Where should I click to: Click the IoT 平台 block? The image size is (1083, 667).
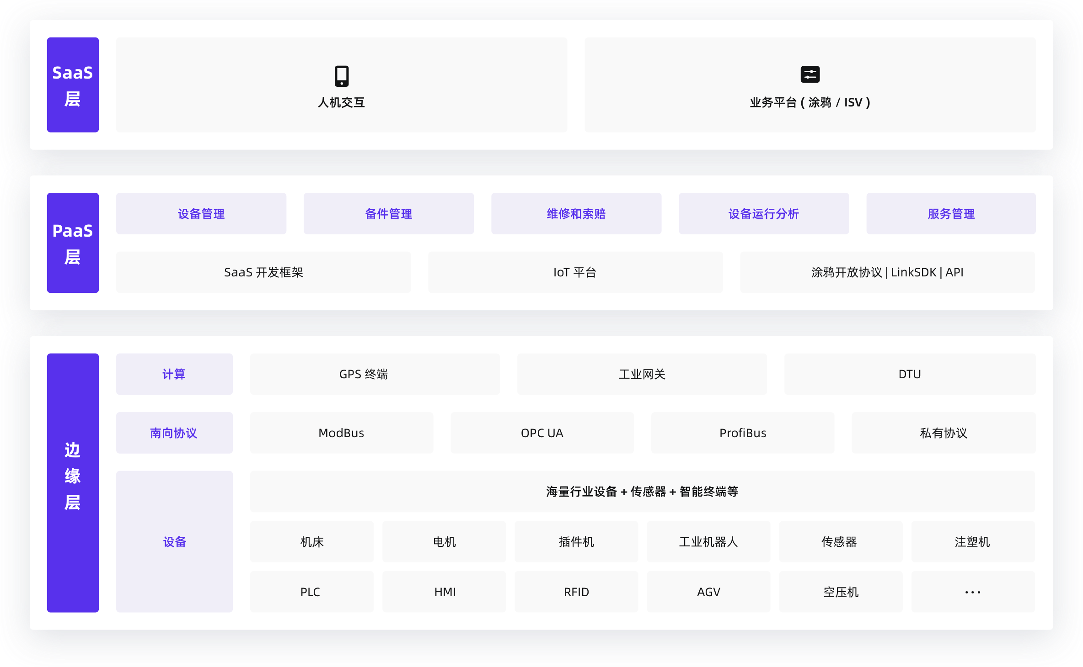point(575,272)
